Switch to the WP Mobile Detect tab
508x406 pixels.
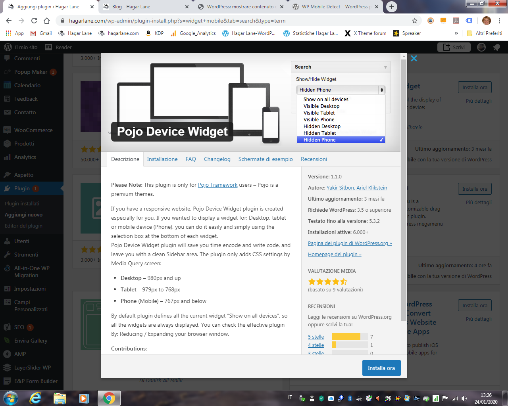coord(336,7)
